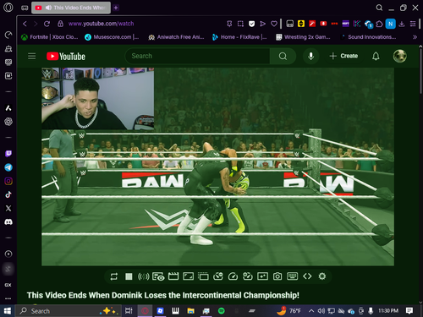The image size is (423, 317).
Task: Open the downloads icon in toolbar
Action: pos(402,24)
